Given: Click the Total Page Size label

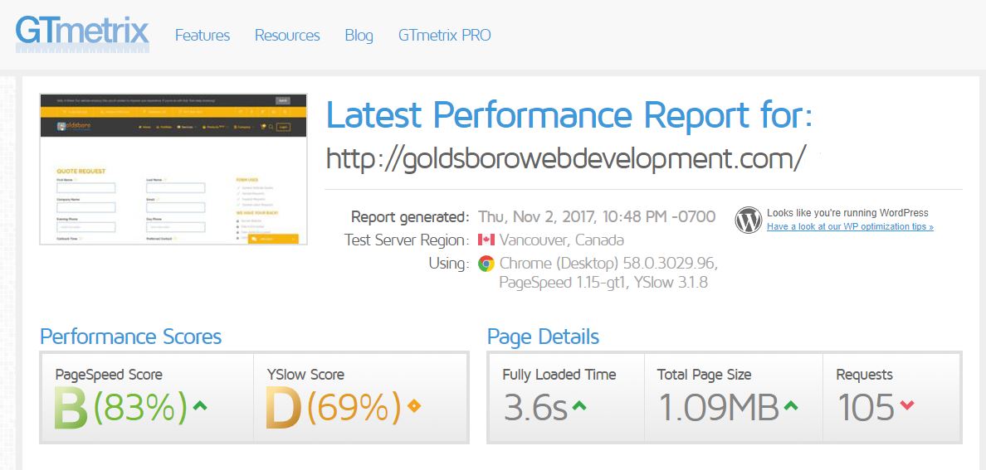Looking at the screenshot, I should click(x=705, y=376).
